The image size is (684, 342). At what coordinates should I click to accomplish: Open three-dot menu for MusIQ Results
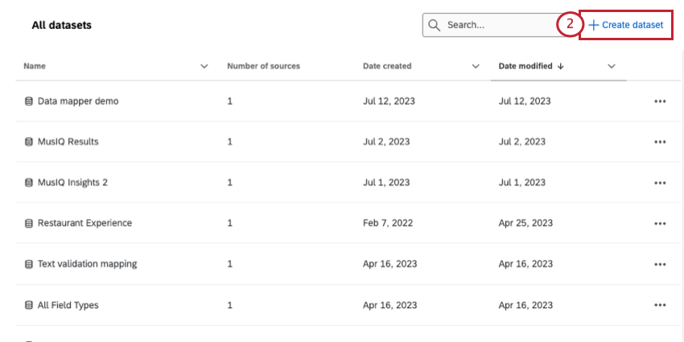tap(660, 142)
